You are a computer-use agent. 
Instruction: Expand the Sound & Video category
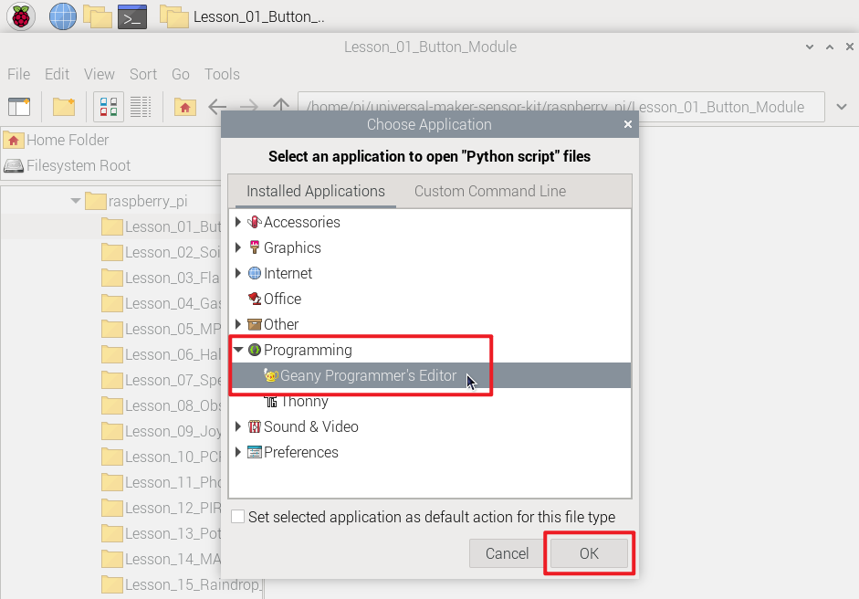pyautogui.click(x=237, y=426)
